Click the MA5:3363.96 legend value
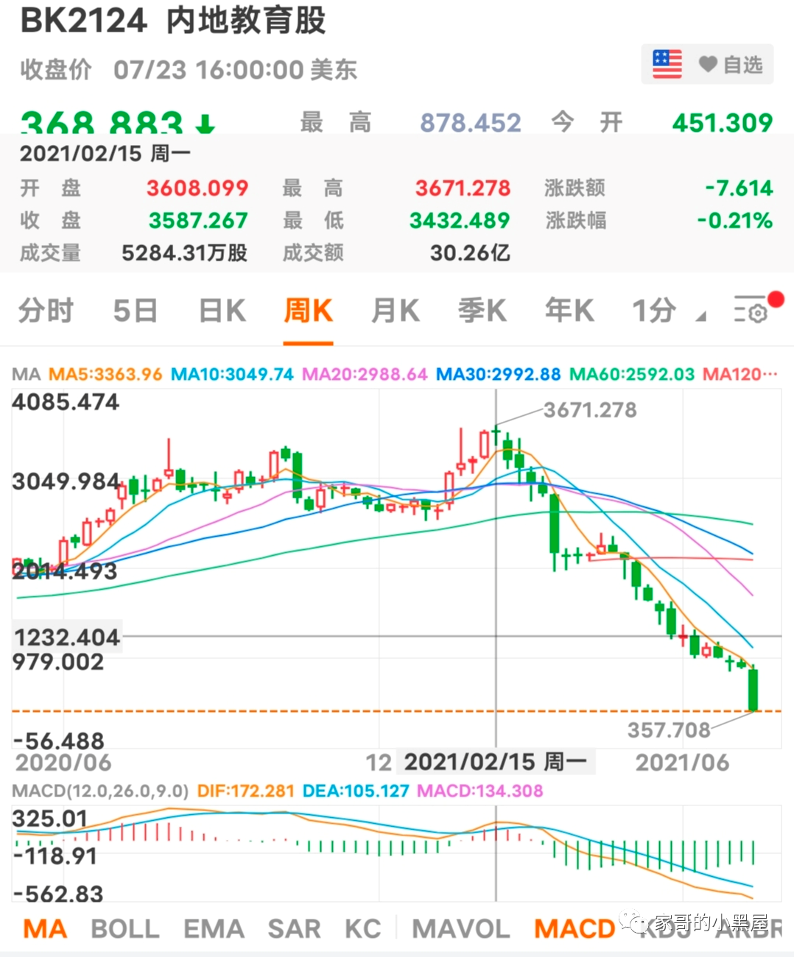The height and width of the screenshot is (957, 794). (105, 374)
